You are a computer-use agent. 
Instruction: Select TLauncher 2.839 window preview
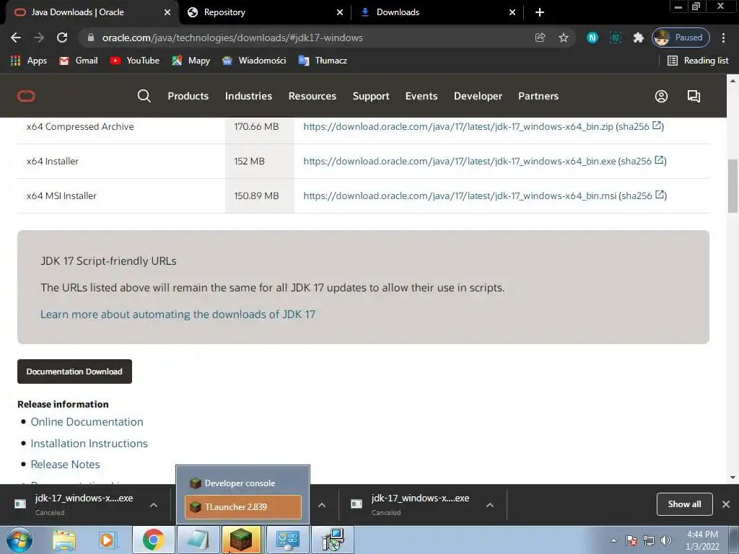(243, 507)
